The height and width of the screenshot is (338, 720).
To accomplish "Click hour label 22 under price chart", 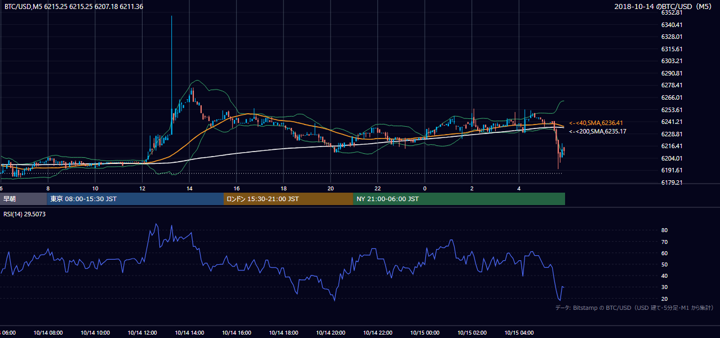I will [x=377, y=188].
